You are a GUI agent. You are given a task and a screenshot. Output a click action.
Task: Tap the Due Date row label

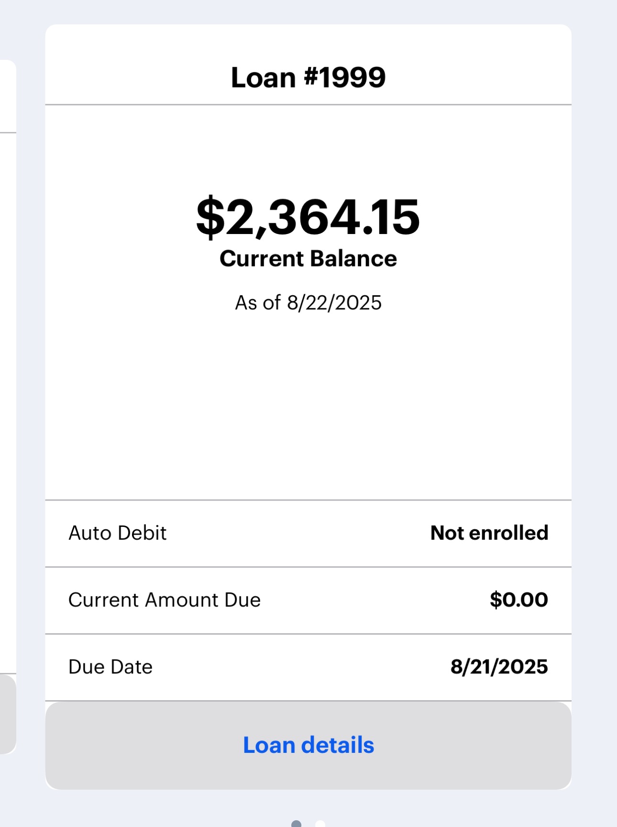click(110, 667)
